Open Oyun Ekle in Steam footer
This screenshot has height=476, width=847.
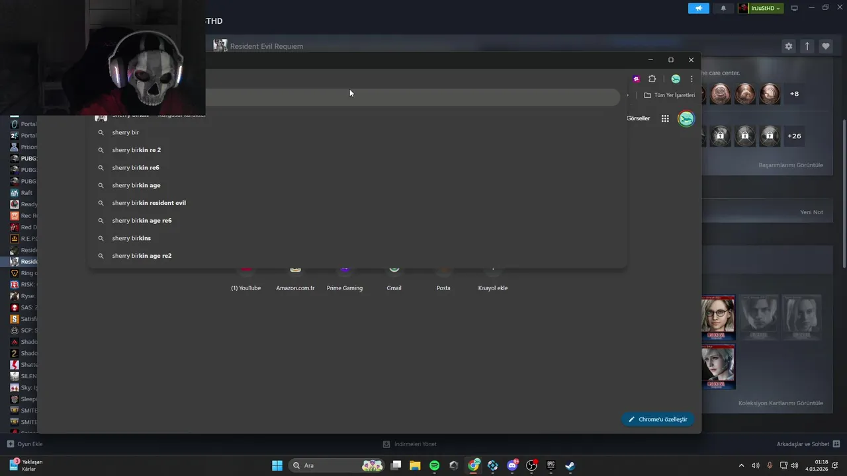(24, 444)
